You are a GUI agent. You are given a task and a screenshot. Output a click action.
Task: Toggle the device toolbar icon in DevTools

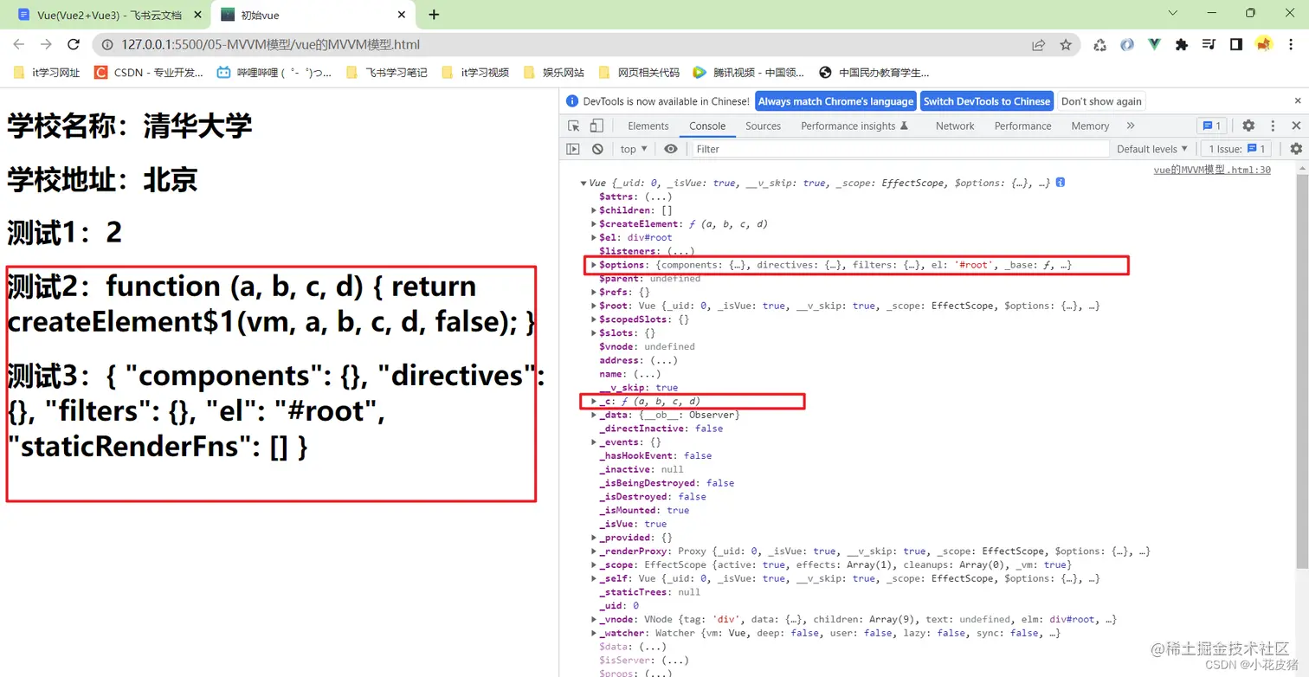click(x=596, y=126)
